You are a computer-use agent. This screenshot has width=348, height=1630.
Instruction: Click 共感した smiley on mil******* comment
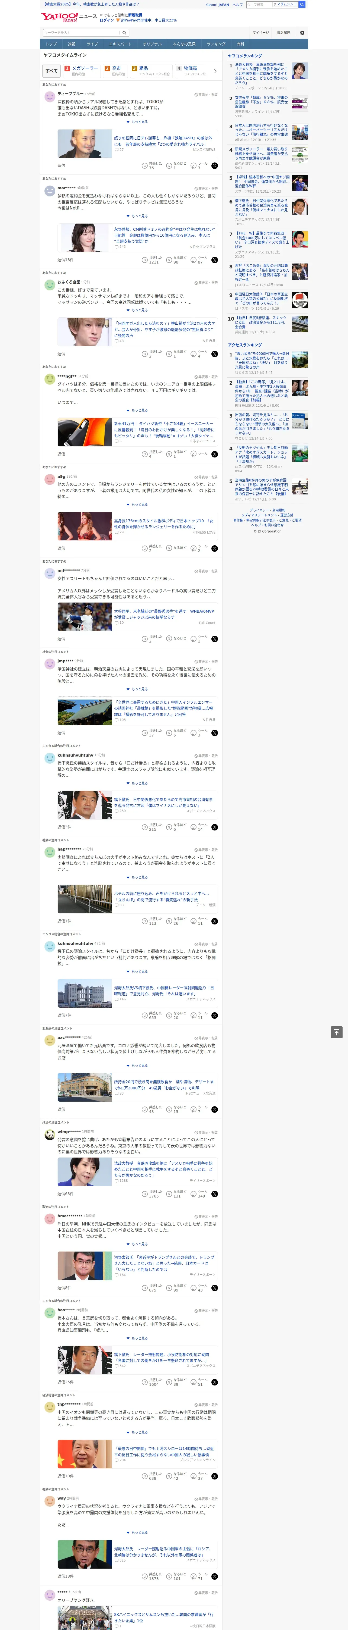(145, 638)
